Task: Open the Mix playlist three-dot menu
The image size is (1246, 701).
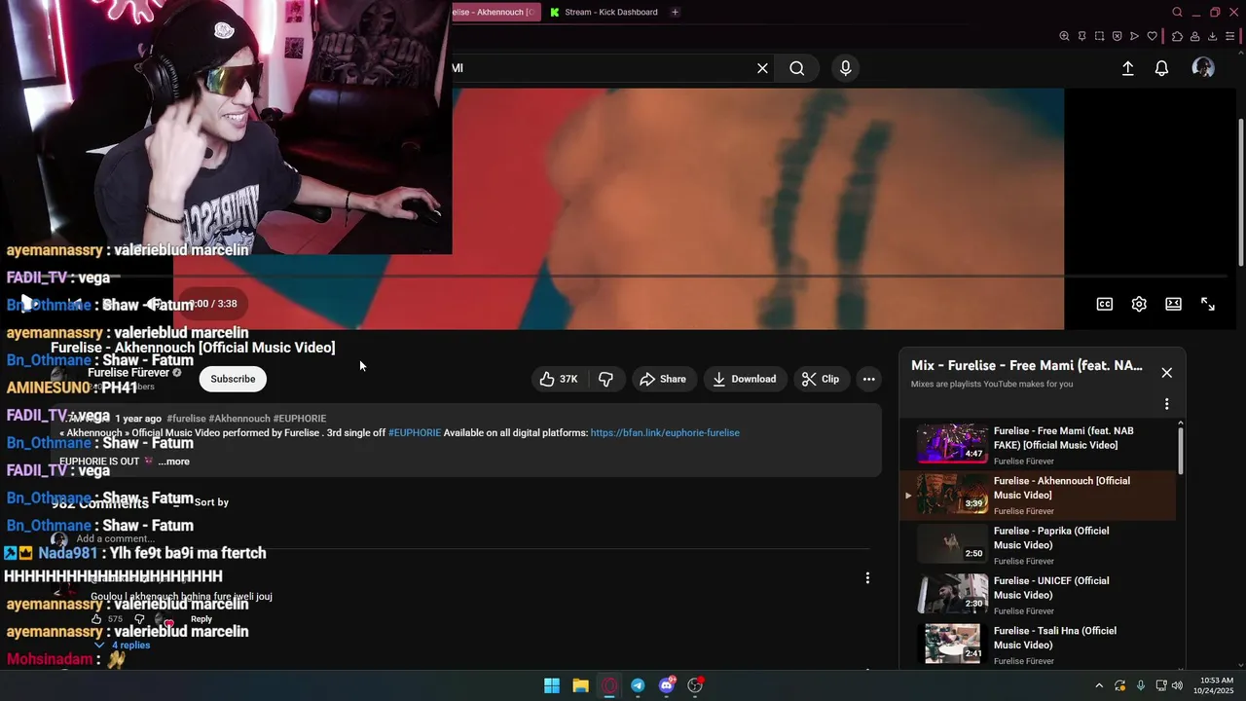Action: click(1166, 404)
